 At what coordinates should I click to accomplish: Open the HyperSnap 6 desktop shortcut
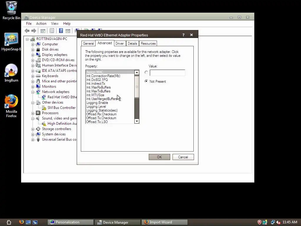tap(11, 42)
